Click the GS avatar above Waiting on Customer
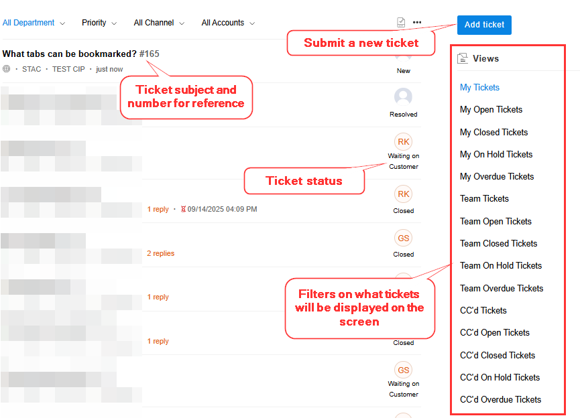 point(403,370)
